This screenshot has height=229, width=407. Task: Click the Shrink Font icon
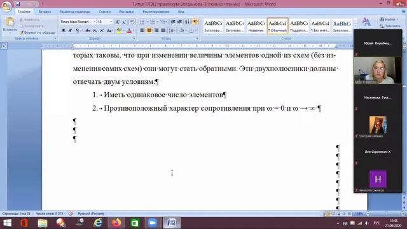point(124,22)
